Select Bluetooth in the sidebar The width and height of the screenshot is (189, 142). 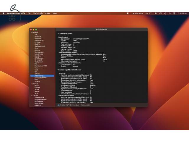(x=38, y=38)
